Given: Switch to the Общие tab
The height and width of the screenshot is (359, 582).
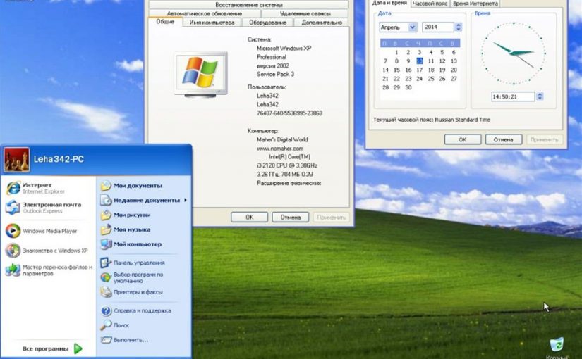Looking at the screenshot, I should click(165, 22).
